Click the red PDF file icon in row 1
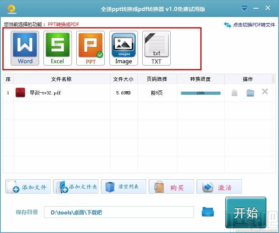 (x=20, y=92)
